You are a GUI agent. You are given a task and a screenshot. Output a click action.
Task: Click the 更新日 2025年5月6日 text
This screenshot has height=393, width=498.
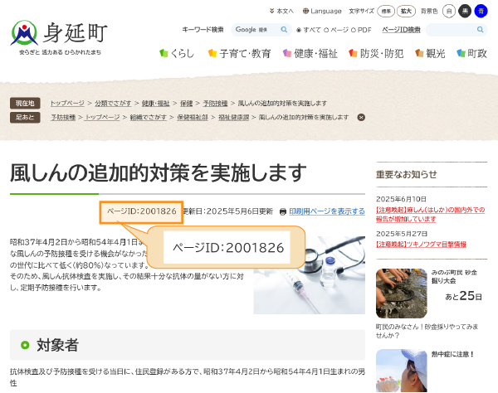click(x=227, y=211)
